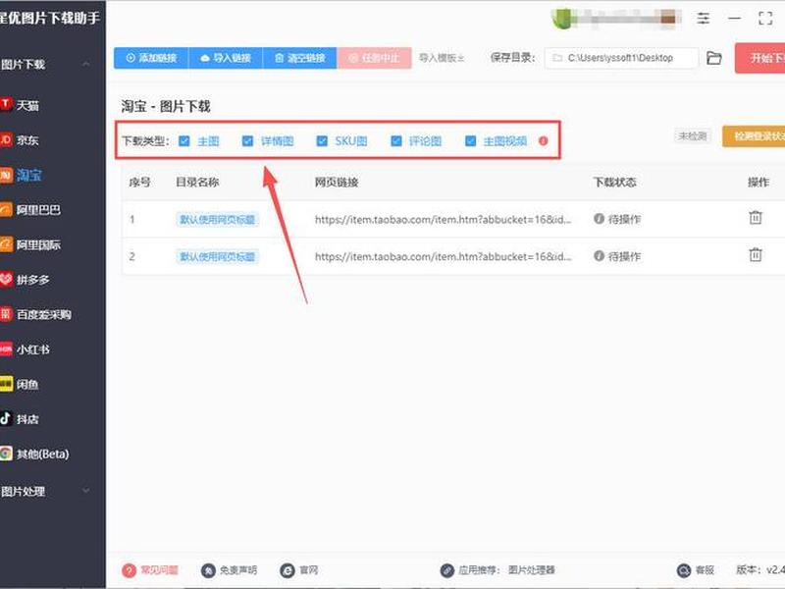Click the row 1 taobao URL

[443, 219]
